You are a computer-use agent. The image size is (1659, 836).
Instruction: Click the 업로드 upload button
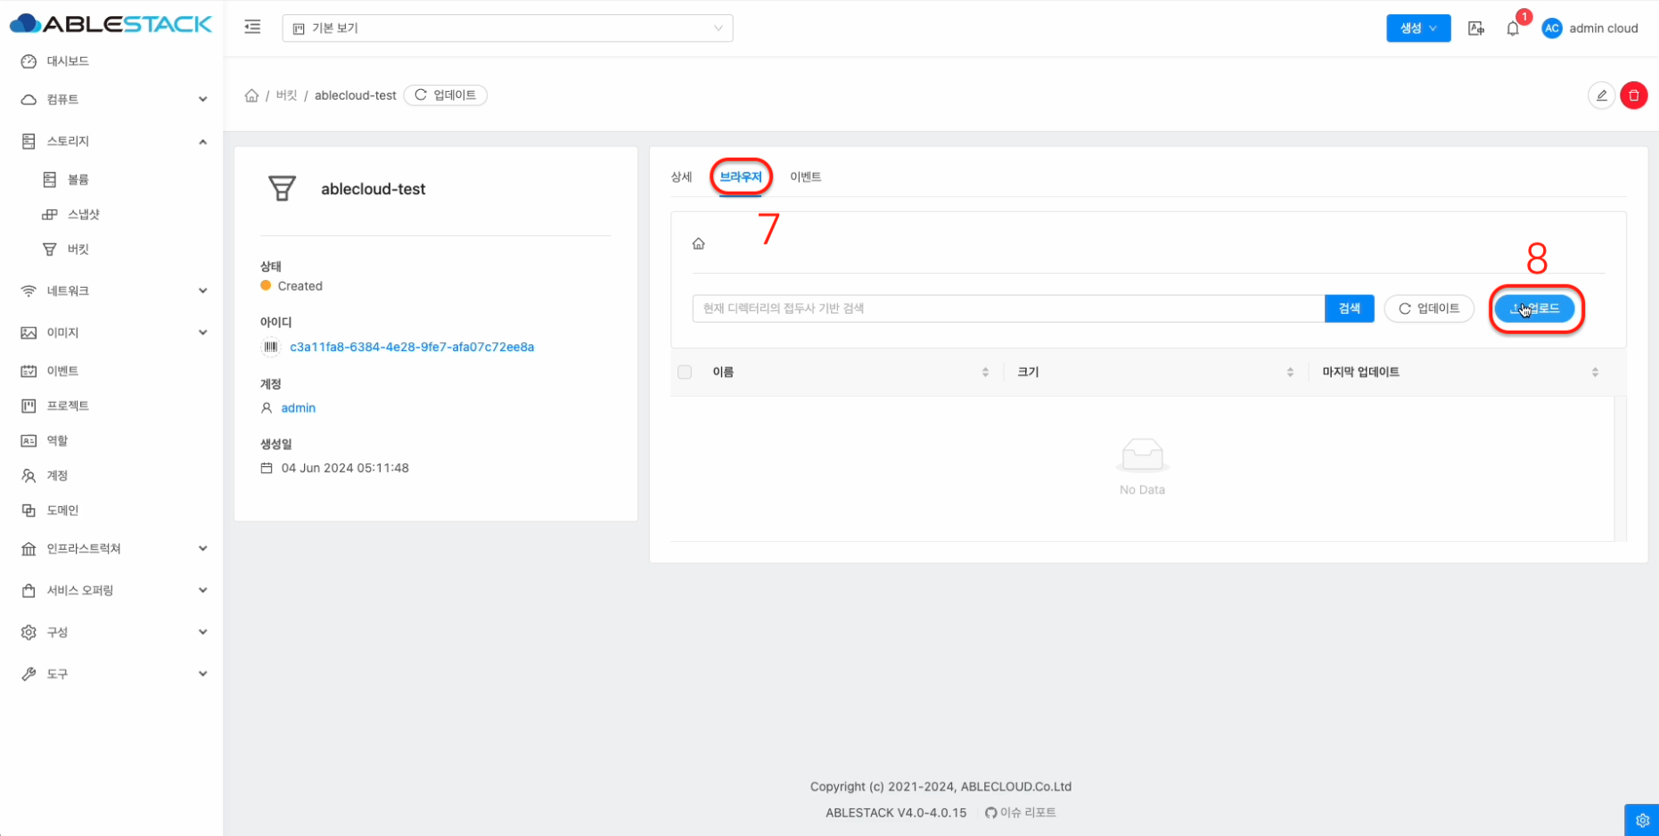click(1535, 308)
